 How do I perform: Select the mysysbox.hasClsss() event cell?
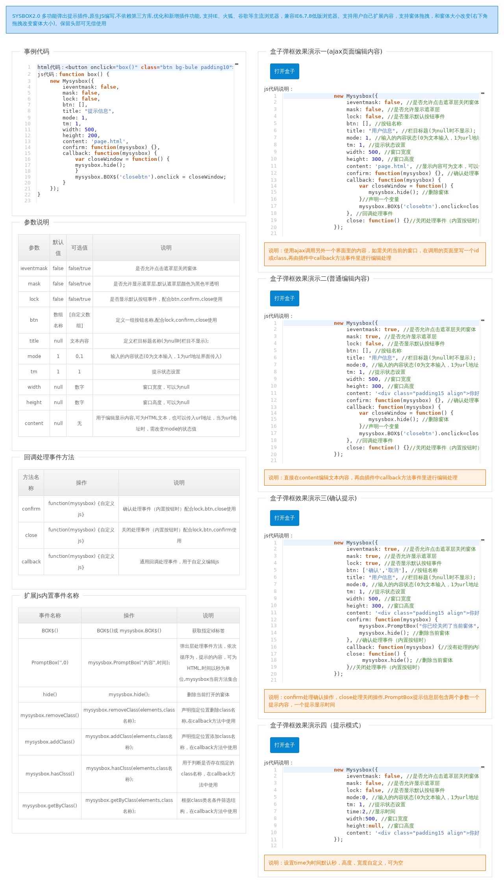[50, 774]
